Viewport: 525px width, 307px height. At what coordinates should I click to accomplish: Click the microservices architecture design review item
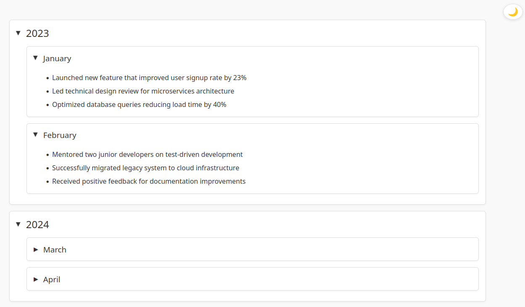click(x=143, y=91)
